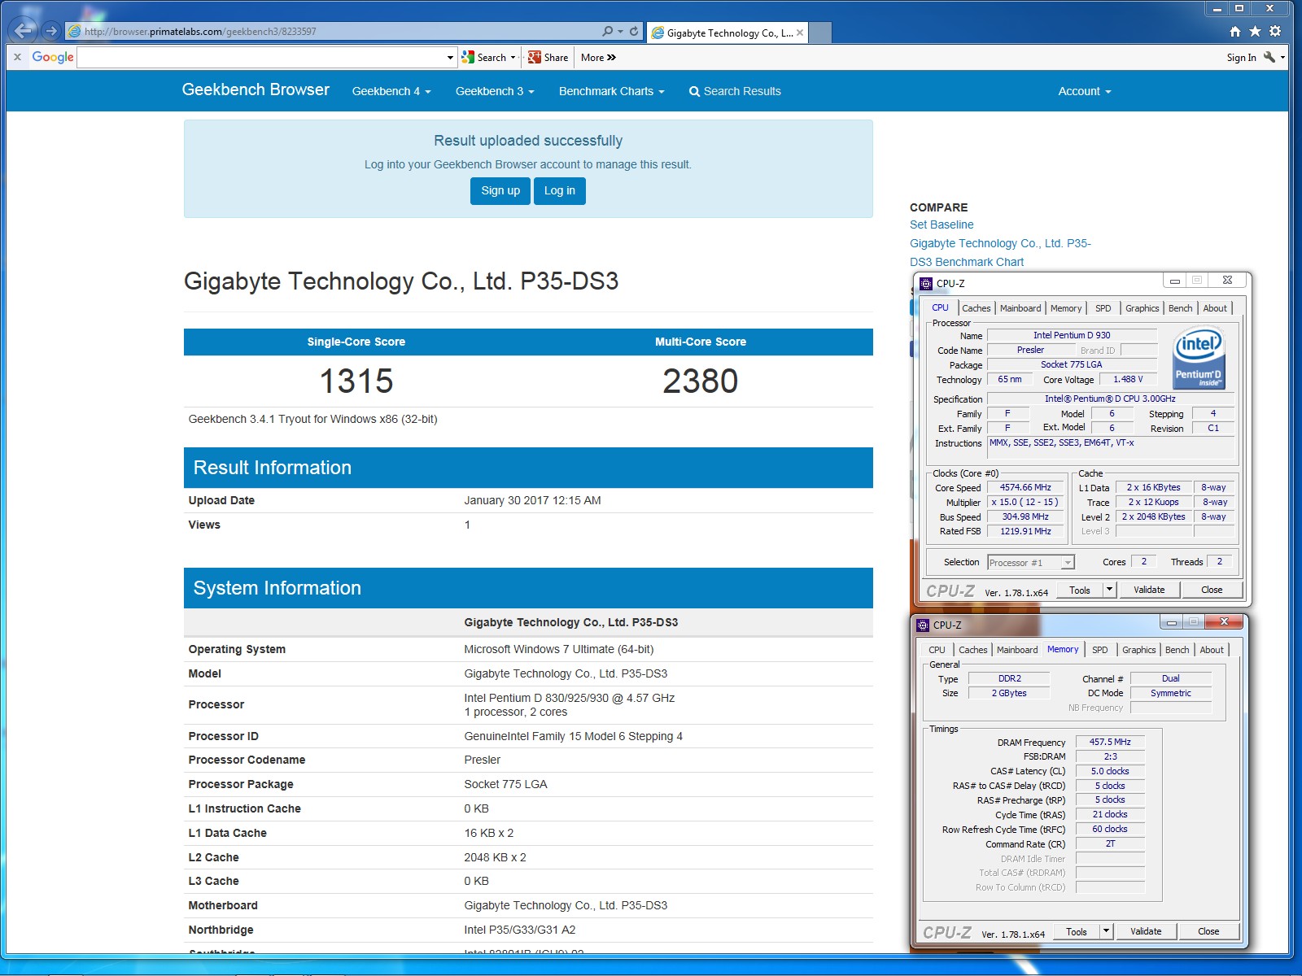Switch to Memory tab in upper CPU-Z window
This screenshot has width=1302, height=976.
(1066, 308)
